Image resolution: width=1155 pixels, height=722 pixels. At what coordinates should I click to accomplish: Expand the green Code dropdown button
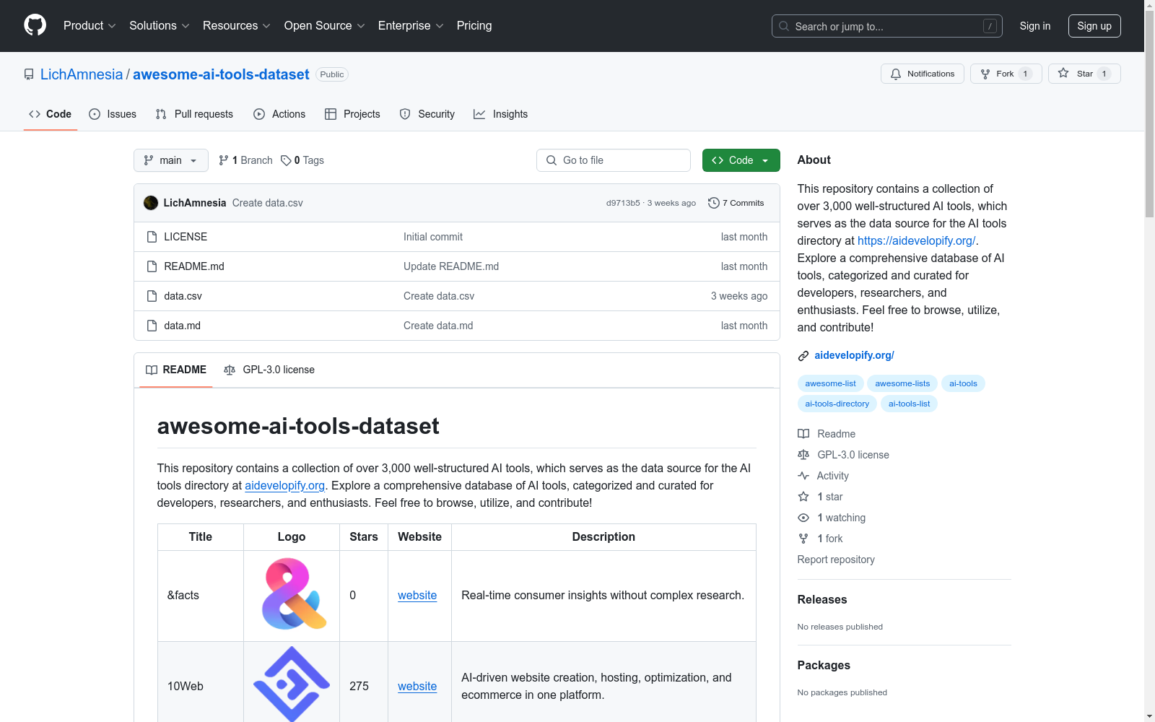(741, 160)
